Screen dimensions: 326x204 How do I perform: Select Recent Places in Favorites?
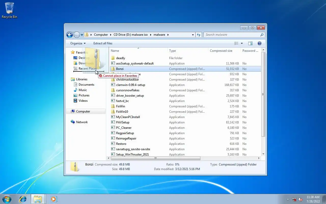point(88,69)
